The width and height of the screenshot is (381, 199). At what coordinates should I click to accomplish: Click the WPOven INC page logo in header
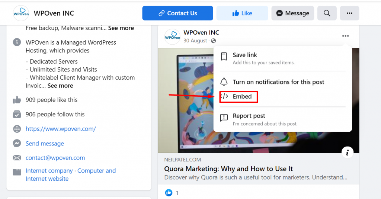point(21,13)
